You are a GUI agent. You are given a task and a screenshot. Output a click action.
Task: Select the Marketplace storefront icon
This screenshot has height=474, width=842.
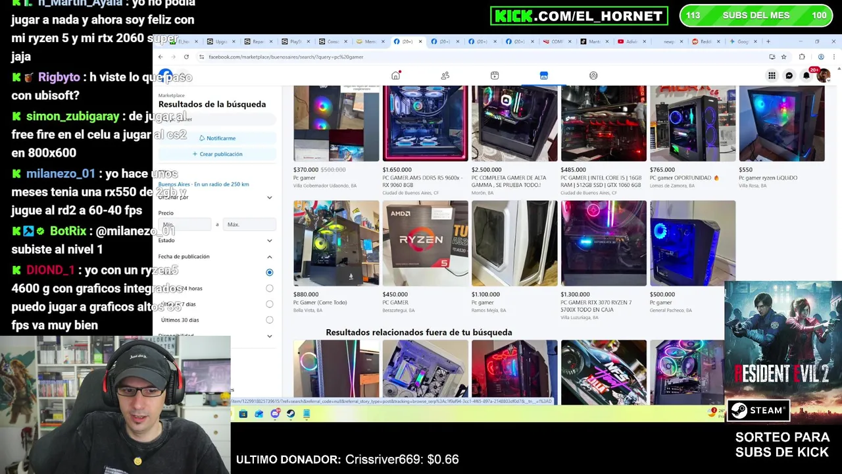click(x=544, y=76)
